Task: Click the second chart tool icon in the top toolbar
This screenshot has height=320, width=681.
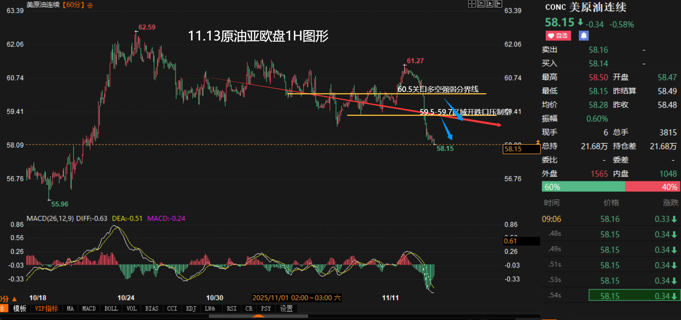Action: (x=480, y=4)
